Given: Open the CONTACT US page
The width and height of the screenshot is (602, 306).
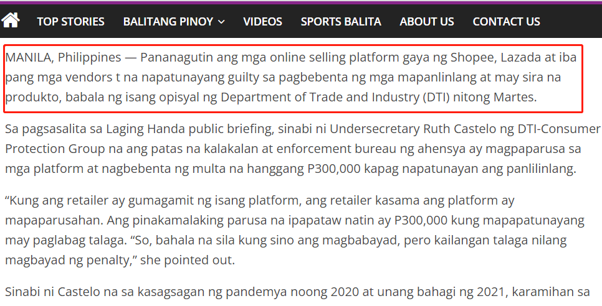Looking at the screenshot, I should (506, 22).
